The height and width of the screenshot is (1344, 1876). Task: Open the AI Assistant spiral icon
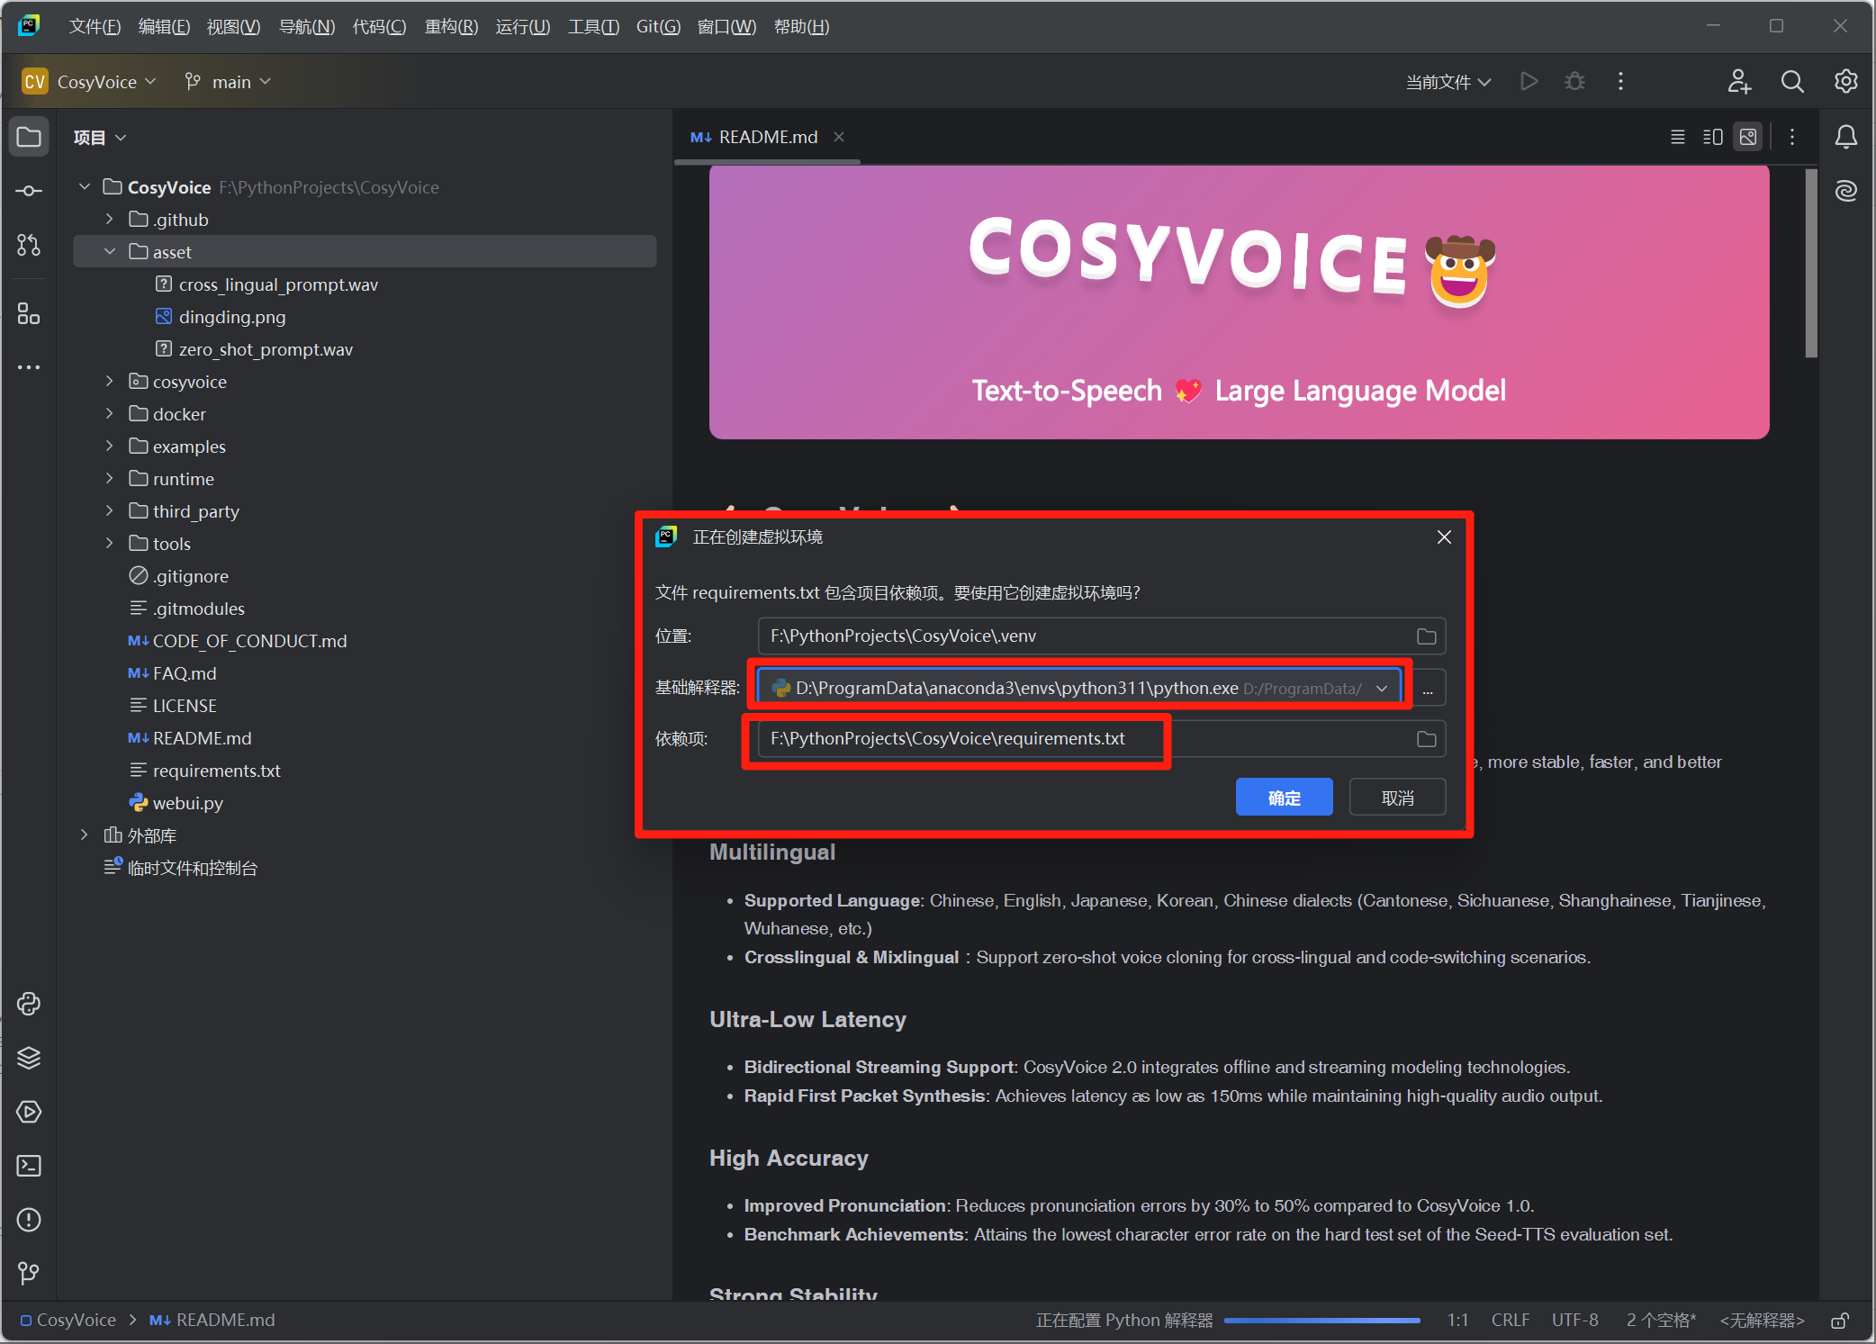coord(1845,191)
